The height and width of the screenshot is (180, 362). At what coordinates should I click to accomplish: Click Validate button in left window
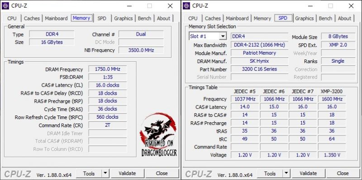coord(128,173)
